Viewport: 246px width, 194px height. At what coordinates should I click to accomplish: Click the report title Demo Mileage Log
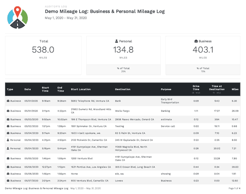[x=105, y=12]
